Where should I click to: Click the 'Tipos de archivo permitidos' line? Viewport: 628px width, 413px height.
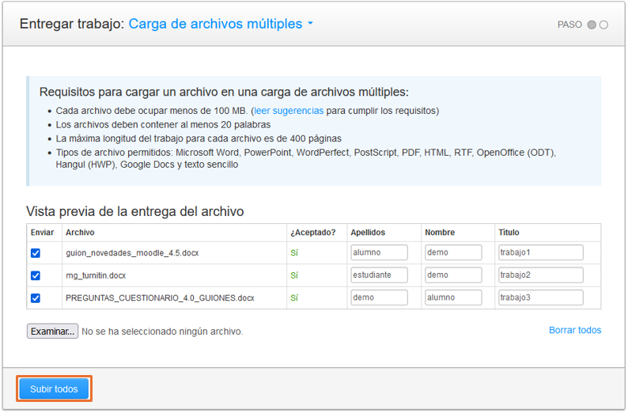pyautogui.click(x=305, y=158)
